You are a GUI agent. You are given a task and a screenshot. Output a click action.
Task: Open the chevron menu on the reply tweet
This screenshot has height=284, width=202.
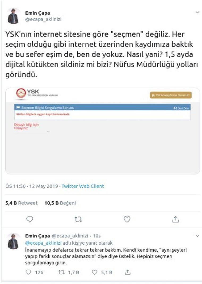tap(197, 236)
